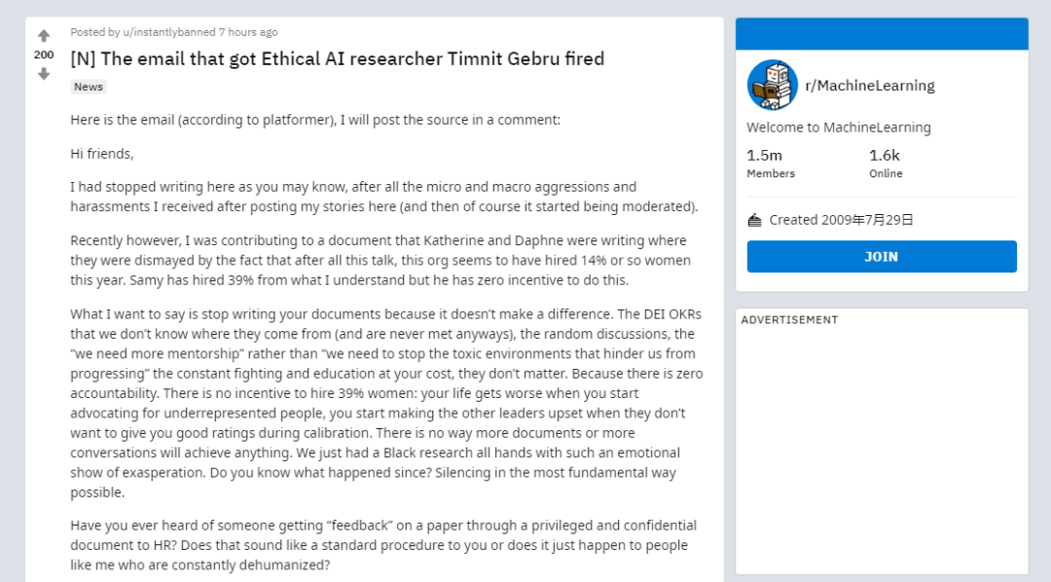Open the post title about Timnit Gebru
The image size is (1051, 582).
[337, 58]
